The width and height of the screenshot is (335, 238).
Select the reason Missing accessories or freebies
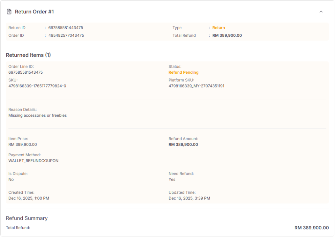tap(37, 115)
